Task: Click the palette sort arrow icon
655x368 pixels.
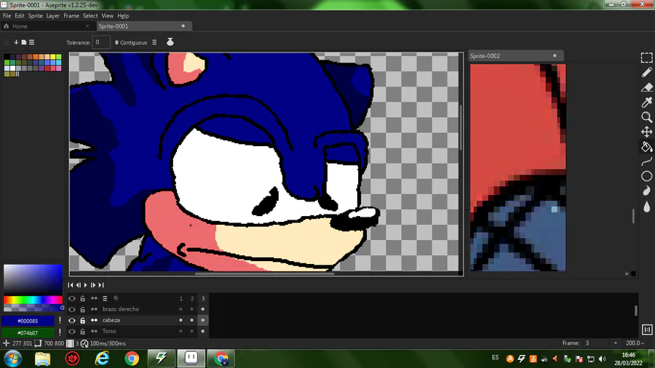Action: coord(16,42)
